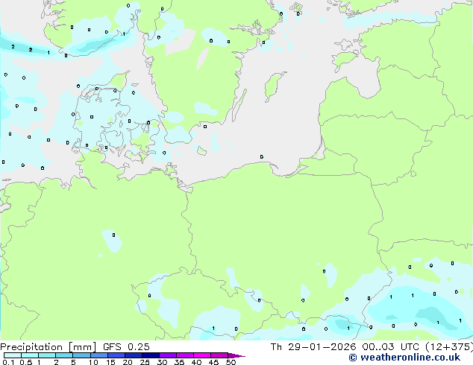Click the "(12+375)" forecast run text
Viewport: 473px width, 365px height.
449,347
